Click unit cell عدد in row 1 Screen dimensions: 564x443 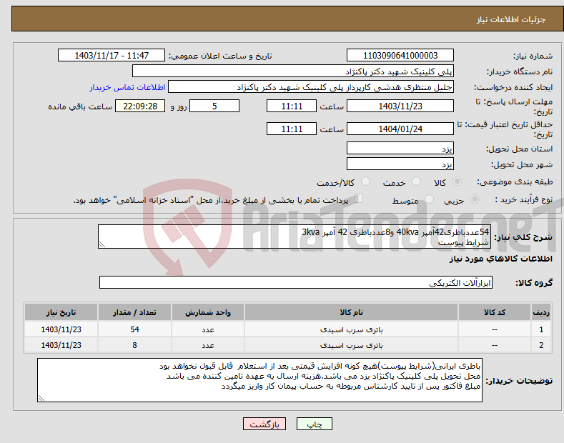pyautogui.click(x=208, y=329)
